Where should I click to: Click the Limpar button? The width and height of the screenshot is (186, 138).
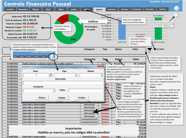pyautogui.click(x=62, y=98)
